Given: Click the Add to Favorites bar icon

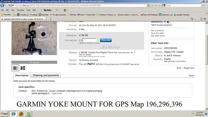Looking at the screenshot, I should pyautogui.click(x=15, y=15).
